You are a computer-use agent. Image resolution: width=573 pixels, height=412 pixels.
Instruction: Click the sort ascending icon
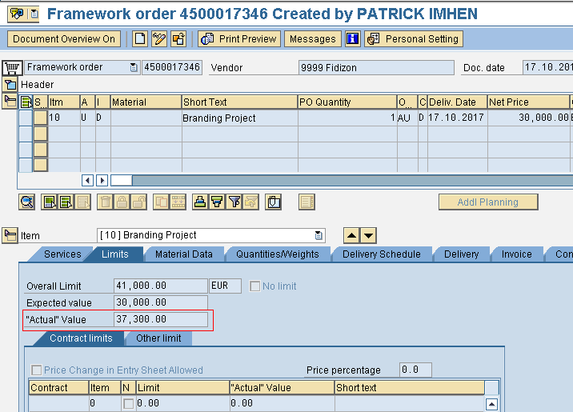tap(200, 202)
